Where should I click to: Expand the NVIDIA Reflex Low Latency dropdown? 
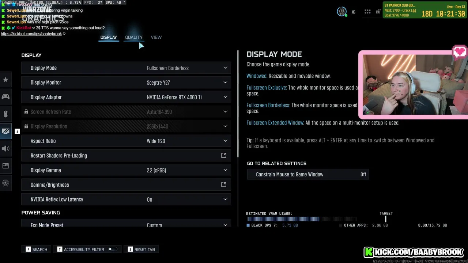pyautogui.click(x=225, y=199)
